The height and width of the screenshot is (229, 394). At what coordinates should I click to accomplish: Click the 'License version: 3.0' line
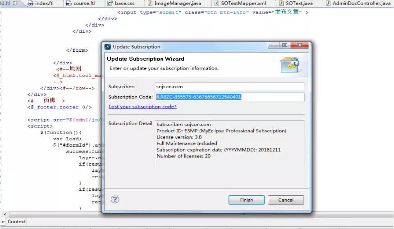point(179,137)
